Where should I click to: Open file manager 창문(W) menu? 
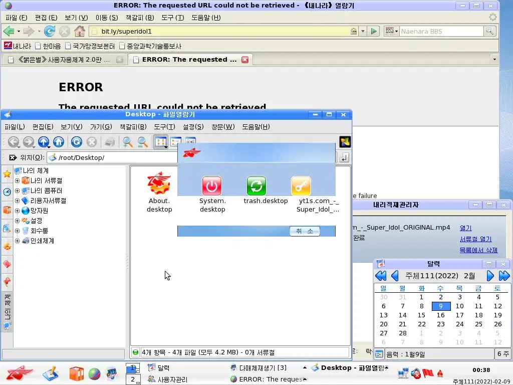click(x=223, y=127)
